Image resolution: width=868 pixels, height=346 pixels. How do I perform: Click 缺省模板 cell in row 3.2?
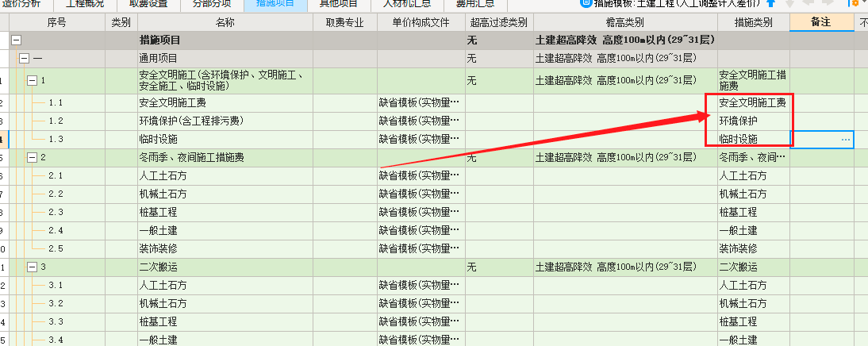tap(421, 304)
